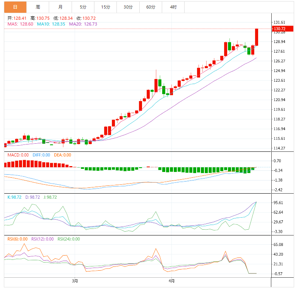
Task: Click the 收: 130.72 close price value
Action: 86,18
